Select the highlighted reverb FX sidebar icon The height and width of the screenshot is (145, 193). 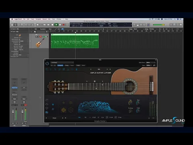tap(47, 112)
